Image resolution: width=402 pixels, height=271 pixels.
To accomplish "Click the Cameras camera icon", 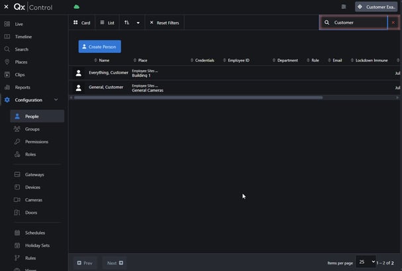I will click(17, 199).
